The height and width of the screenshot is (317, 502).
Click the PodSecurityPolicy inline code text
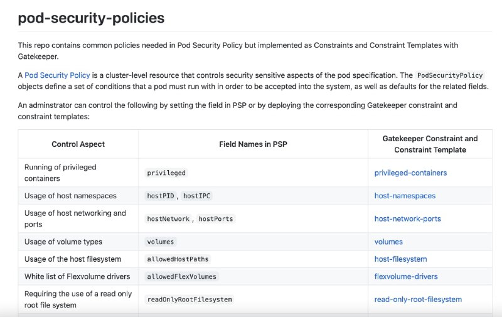(450, 75)
